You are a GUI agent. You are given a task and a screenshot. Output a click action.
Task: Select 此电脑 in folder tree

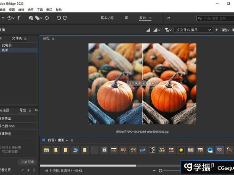(7, 45)
